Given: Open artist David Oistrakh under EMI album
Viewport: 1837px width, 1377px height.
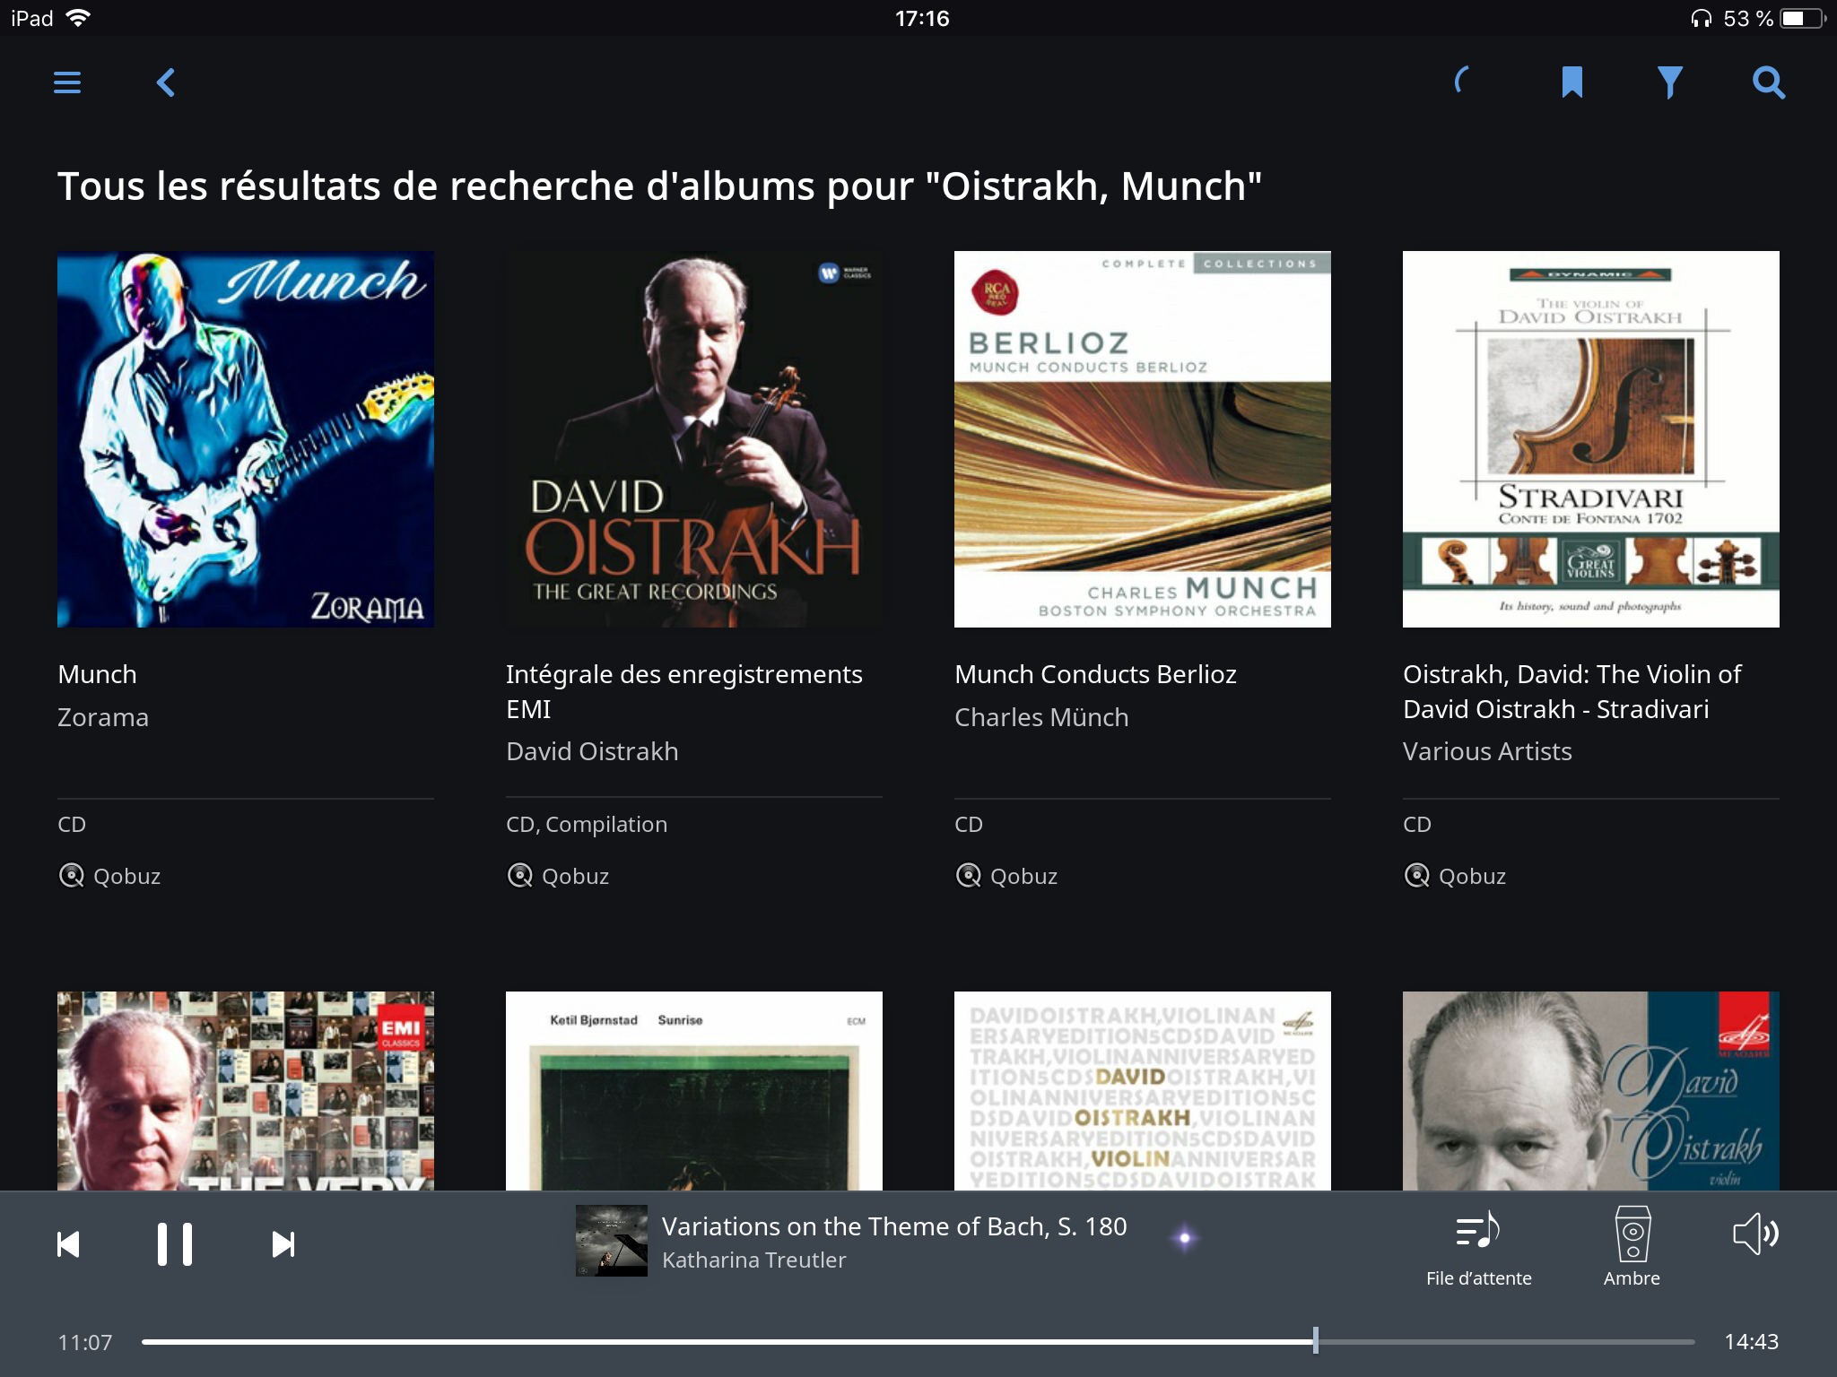Looking at the screenshot, I should tap(592, 751).
